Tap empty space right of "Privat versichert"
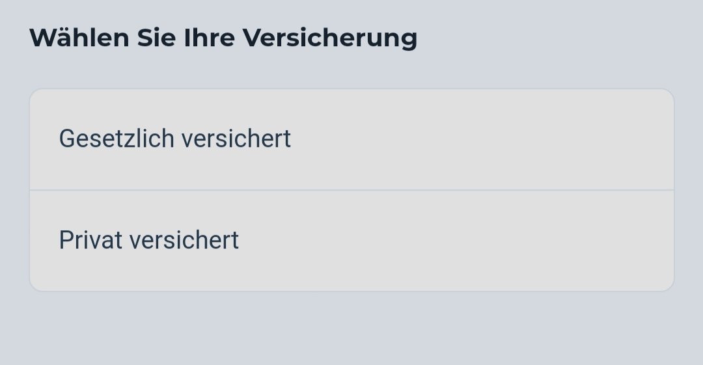Image resolution: width=703 pixels, height=365 pixels. 456,241
